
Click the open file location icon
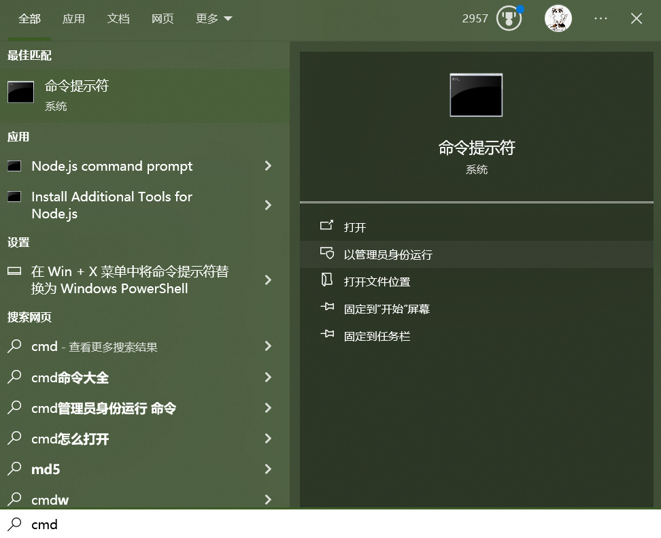pyautogui.click(x=326, y=280)
